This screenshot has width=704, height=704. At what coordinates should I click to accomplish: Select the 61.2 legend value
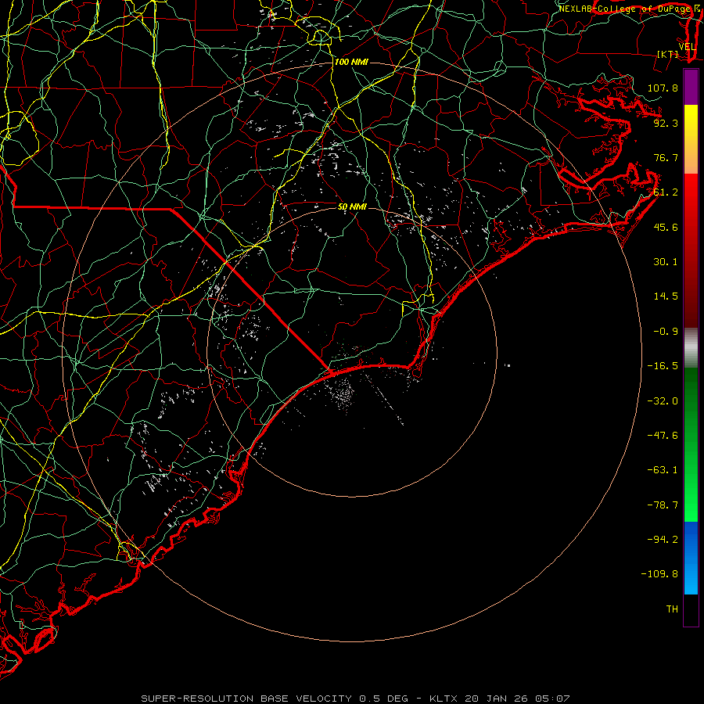coord(666,192)
